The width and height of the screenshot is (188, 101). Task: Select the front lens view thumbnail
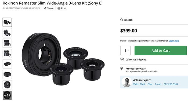tap(7, 85)
